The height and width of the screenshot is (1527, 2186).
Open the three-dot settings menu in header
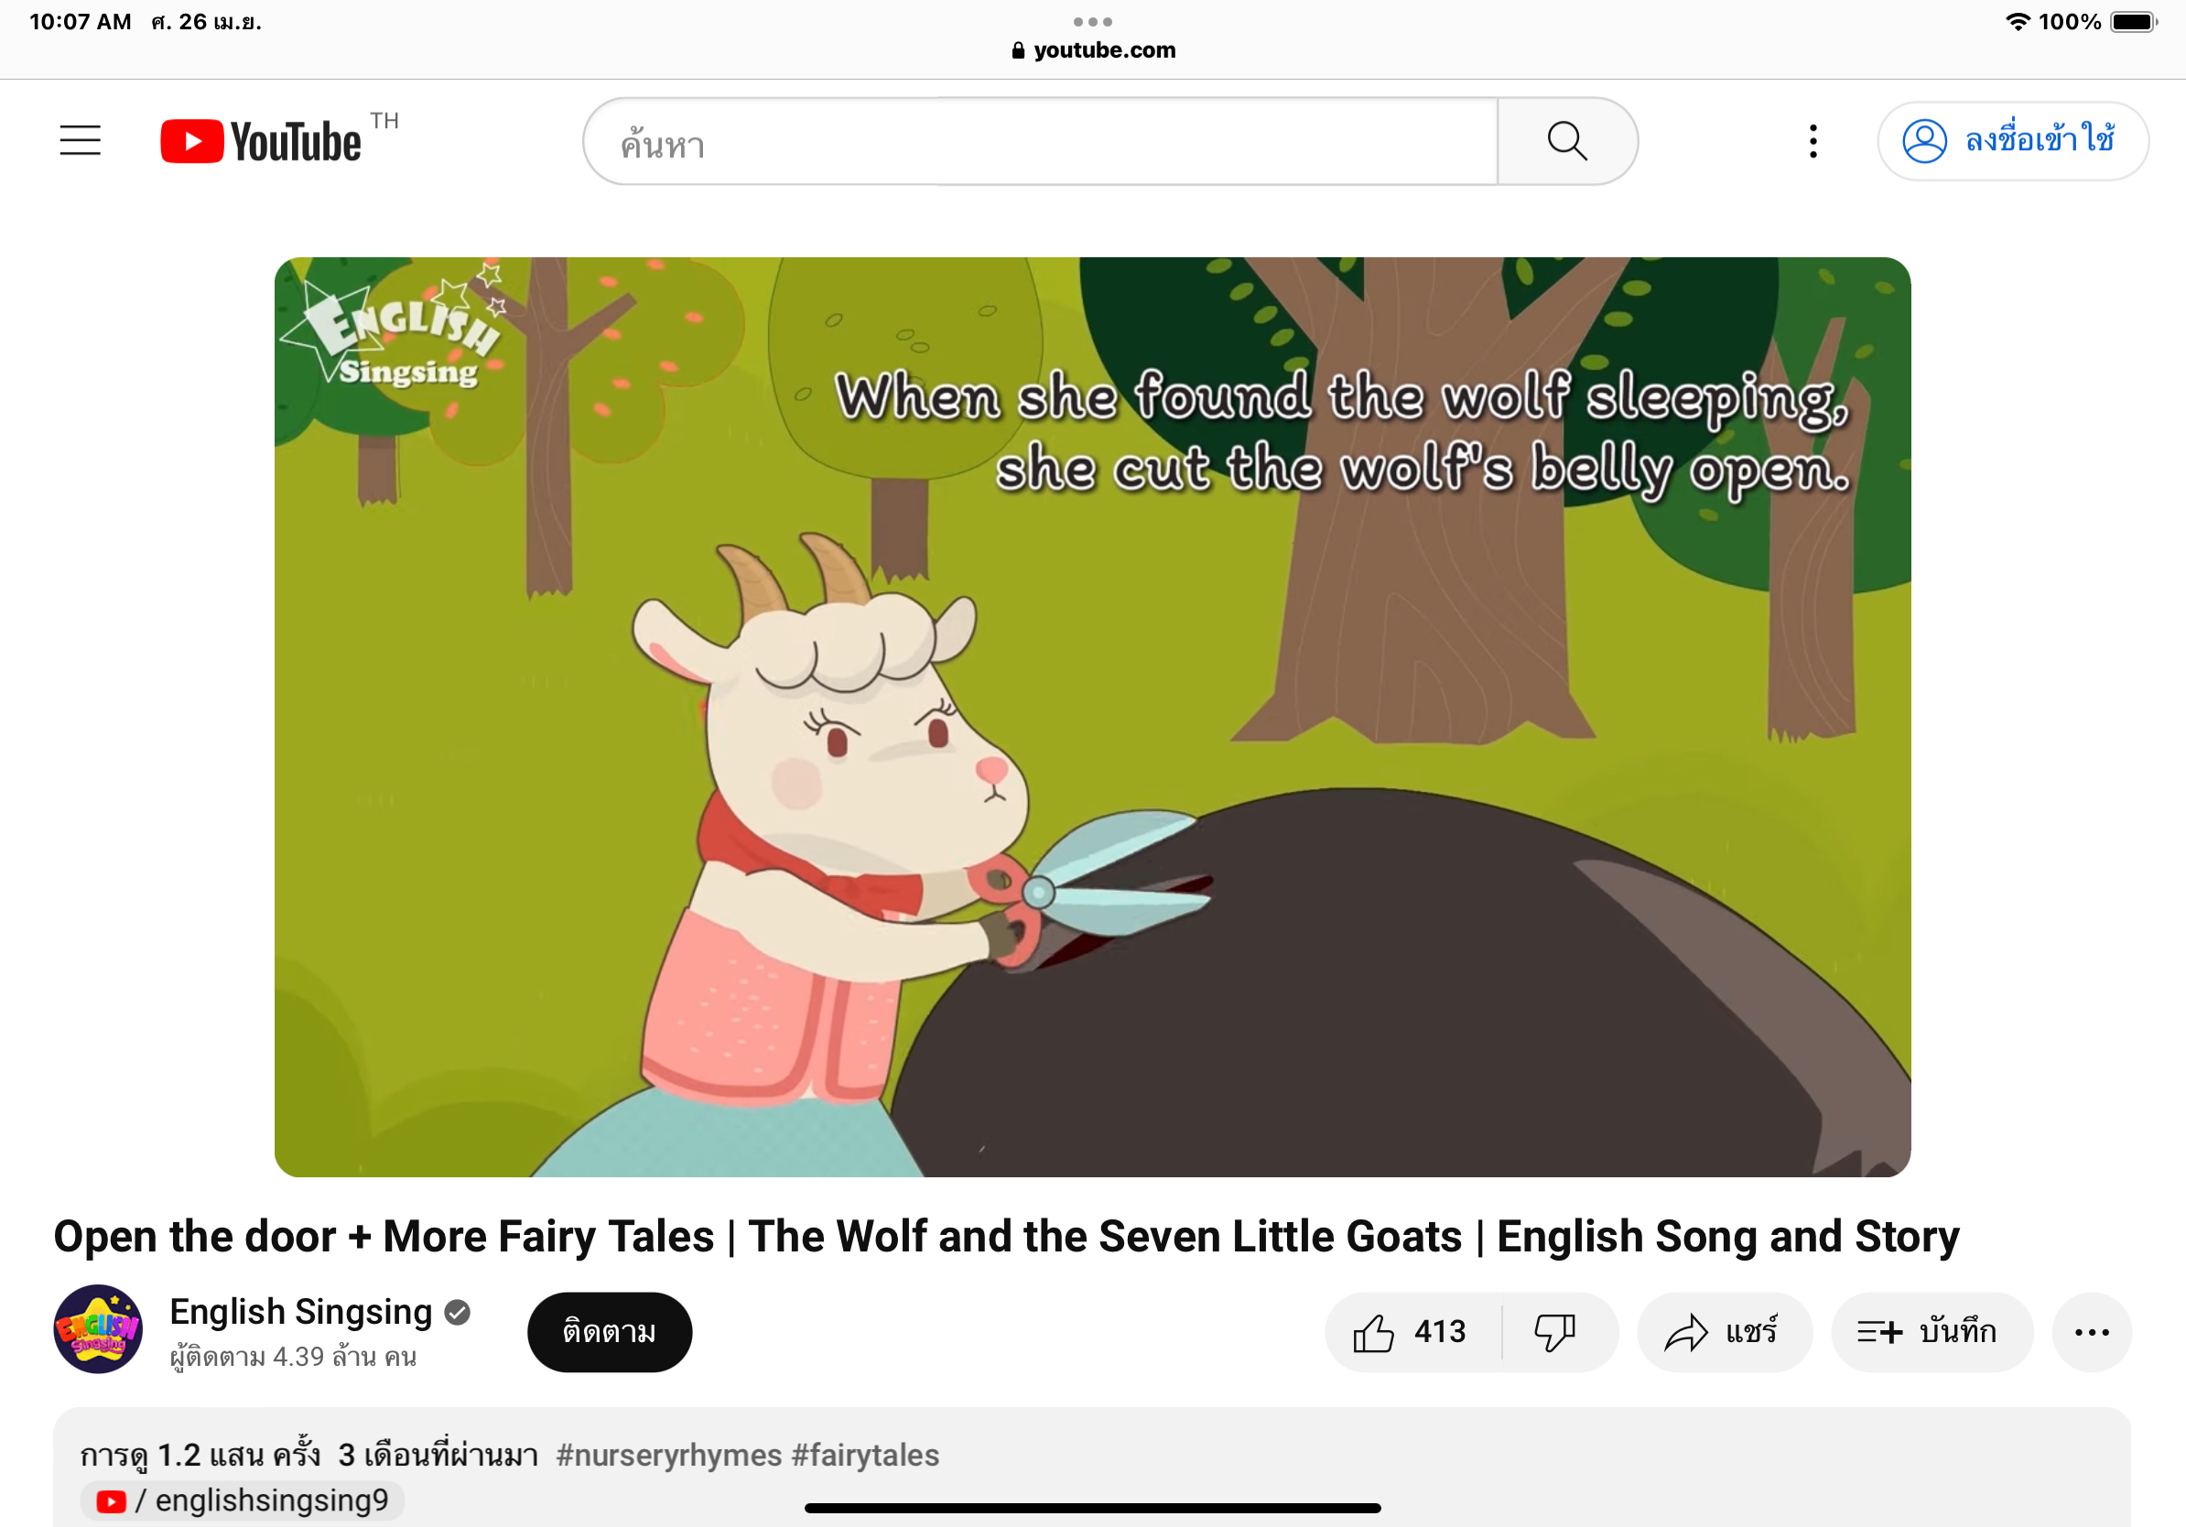tap(1813, 141)
